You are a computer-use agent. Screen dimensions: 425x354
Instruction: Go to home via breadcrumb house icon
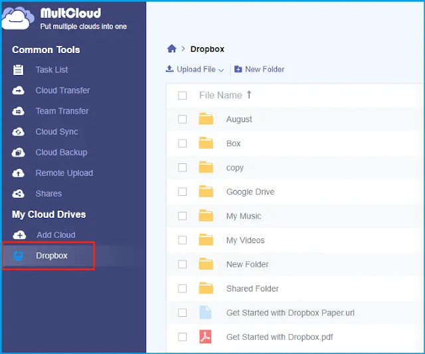[171, 48]
